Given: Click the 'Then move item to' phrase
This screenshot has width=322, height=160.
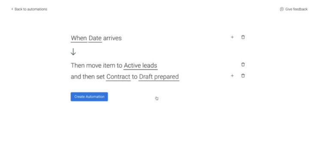Looking at the screenshot, I should (x=96, y=65).
